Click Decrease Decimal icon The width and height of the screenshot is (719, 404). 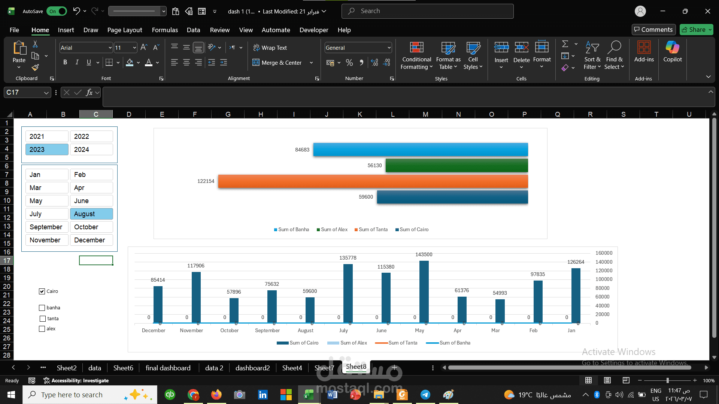point(386,62)
